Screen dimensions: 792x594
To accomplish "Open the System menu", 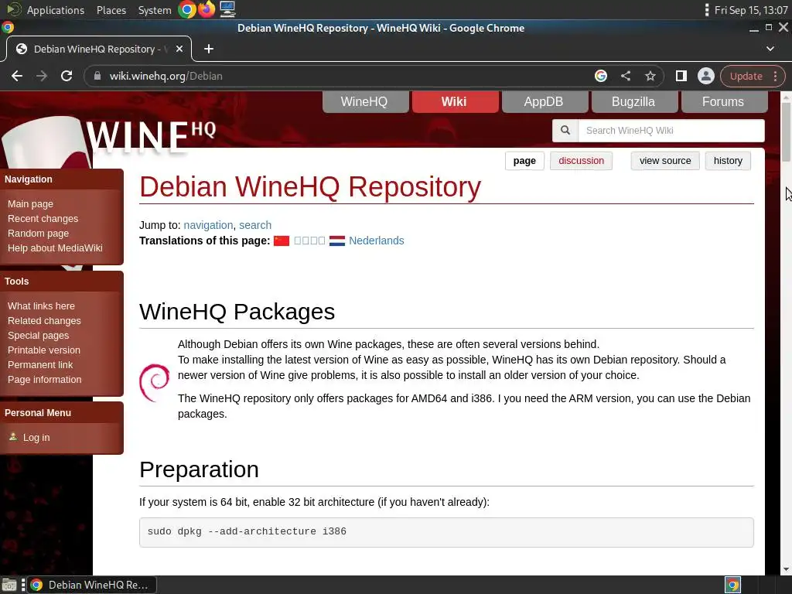I will (x=155, y=10).
